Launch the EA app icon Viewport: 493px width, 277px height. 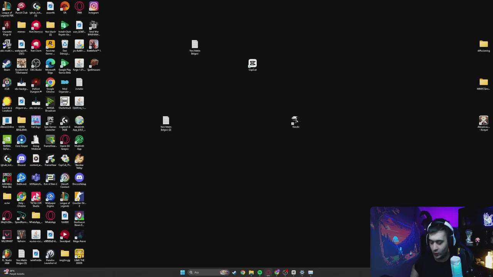(x=65, y=8)
